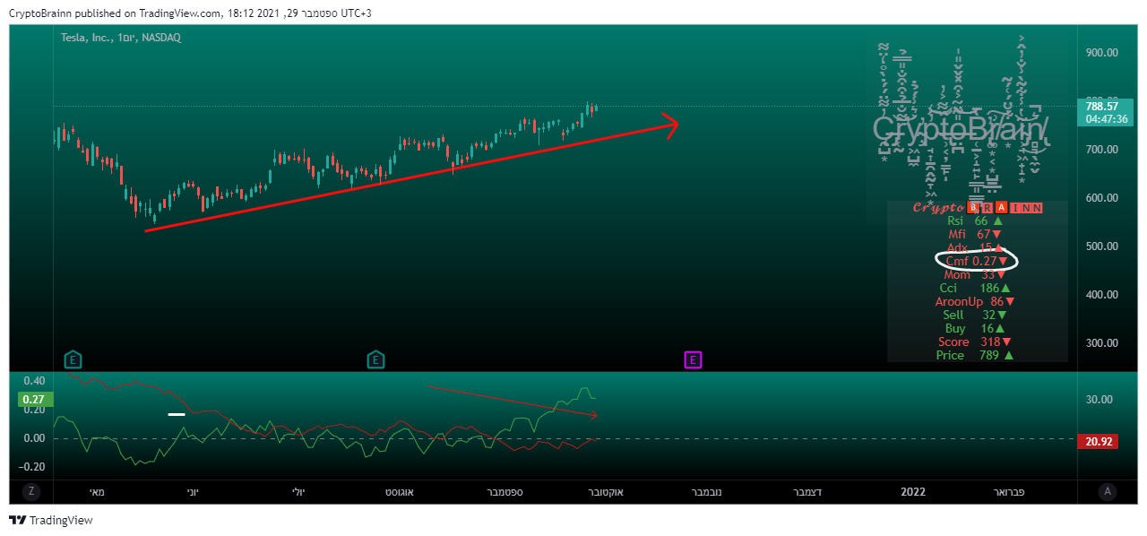1147x536 pixels.
Task: Click the 400.00 price axis label
Action: tap(1101, 295)
